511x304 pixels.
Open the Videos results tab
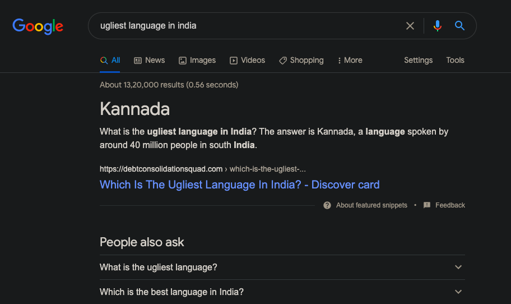click(247, 61)
